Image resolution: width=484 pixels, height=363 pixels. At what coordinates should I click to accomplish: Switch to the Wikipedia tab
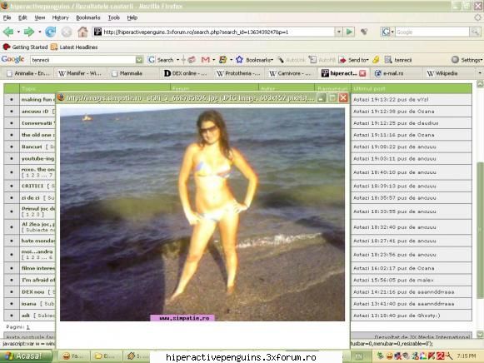click(x=442, y=73)
